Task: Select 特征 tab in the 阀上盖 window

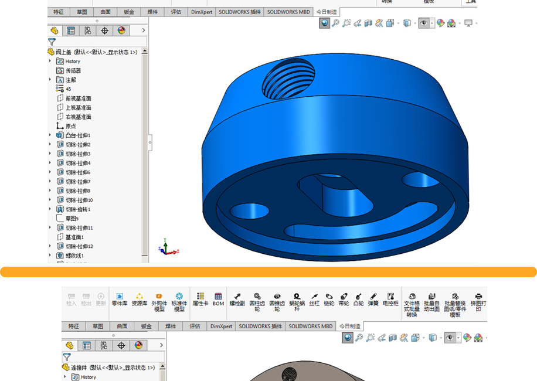Action: (59, 12)
